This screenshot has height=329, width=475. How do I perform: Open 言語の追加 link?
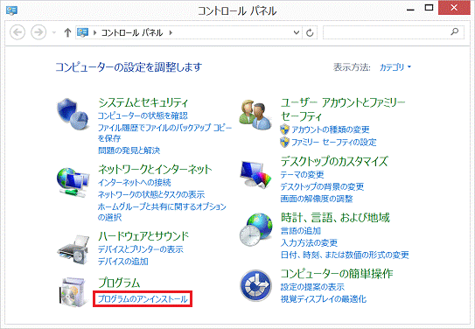point(301,231)
